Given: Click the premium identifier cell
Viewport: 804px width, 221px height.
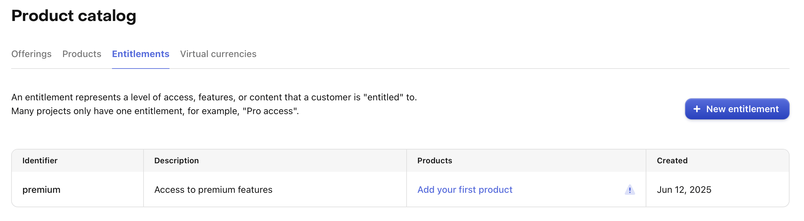Looking at the screenshot, I should coord(41,190).
